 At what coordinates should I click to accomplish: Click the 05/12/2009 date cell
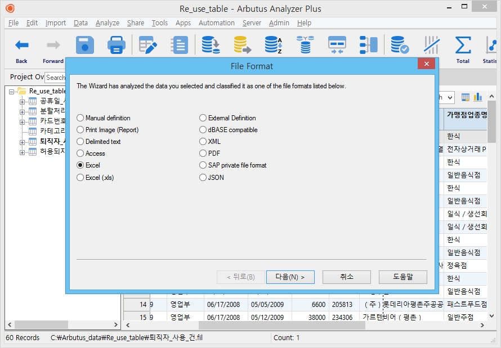pyautogui.click(x=270, y=317)
